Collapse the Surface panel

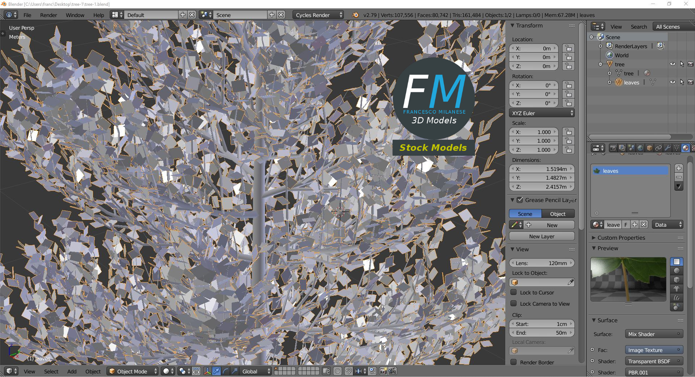point(594,320)
